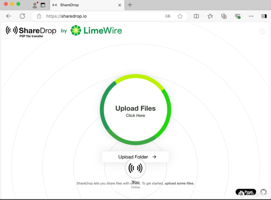271x200 pixels.
Task: Click the 'upload some files' bold text
Action: (x=179, y=183)
